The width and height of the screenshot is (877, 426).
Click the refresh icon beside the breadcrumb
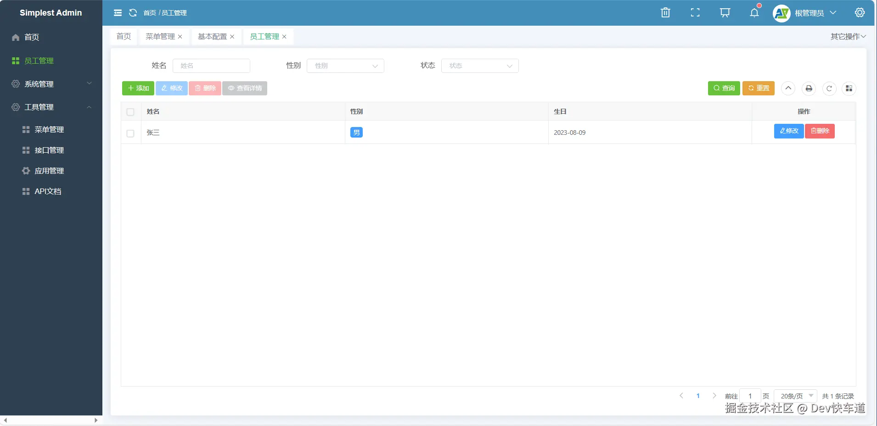(x=133, y=13)
